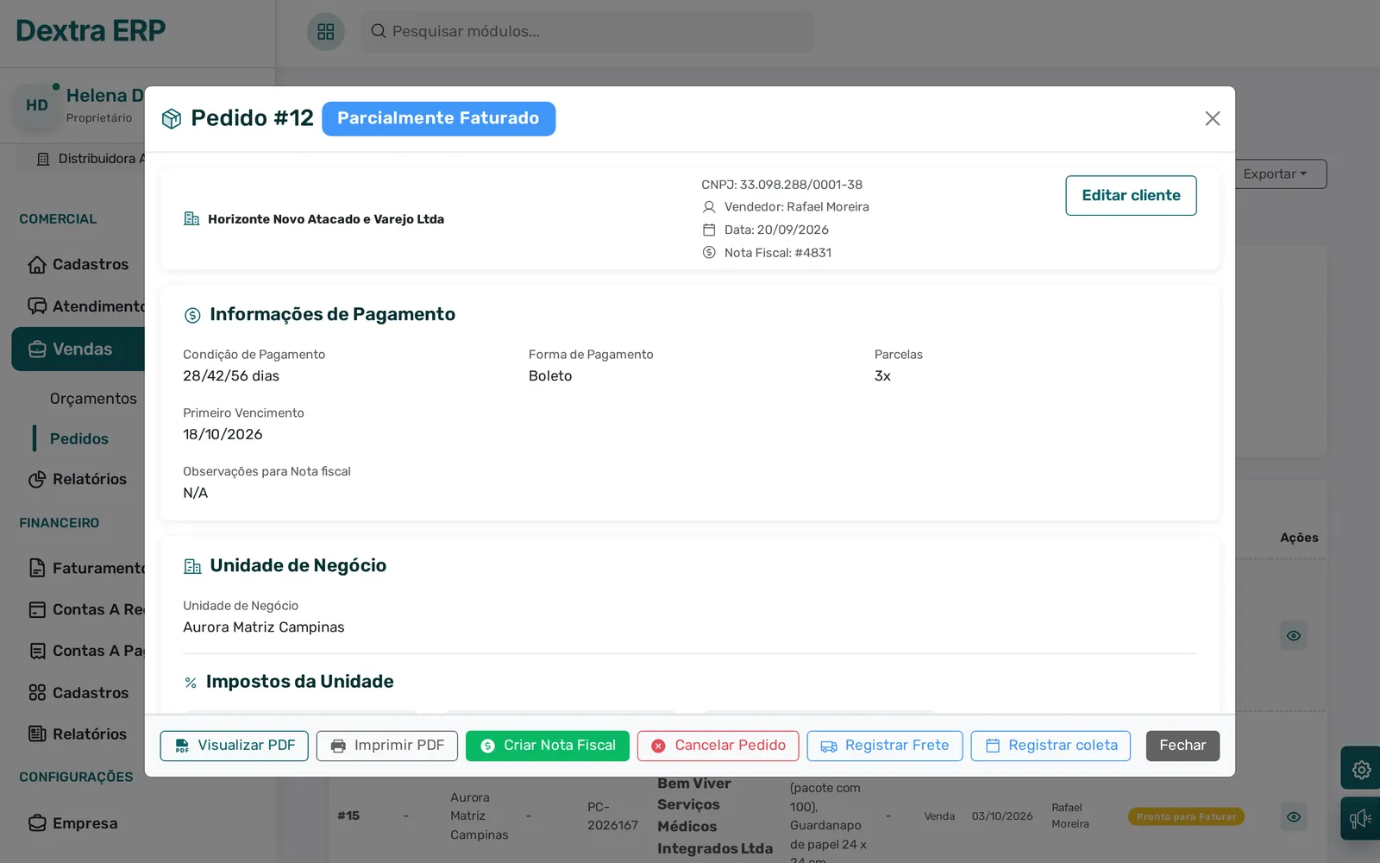Click Editar cliente button
The width and height of the screenshot is (1380, 863).
click(1131, 195)
